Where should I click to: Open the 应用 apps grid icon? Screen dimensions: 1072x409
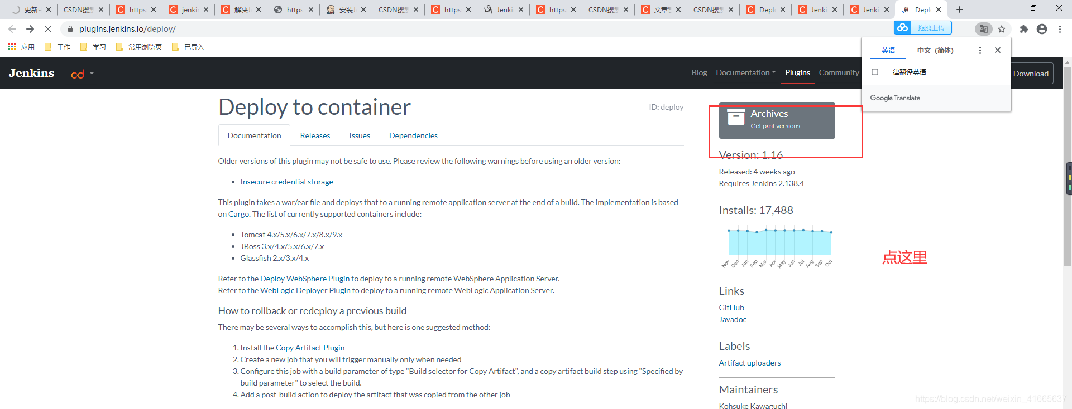21,47
